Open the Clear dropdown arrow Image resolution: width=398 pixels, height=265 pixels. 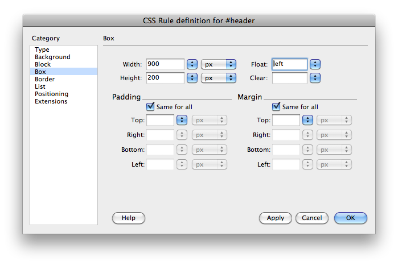315,78
